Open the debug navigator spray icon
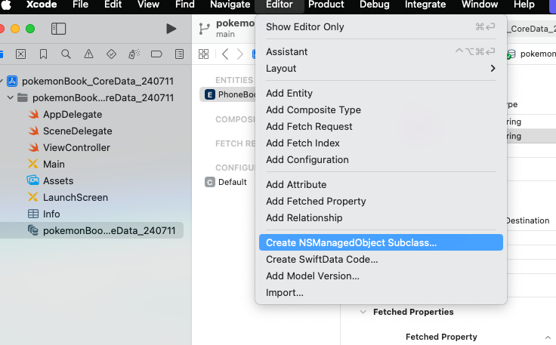 [x=134, y=54]
